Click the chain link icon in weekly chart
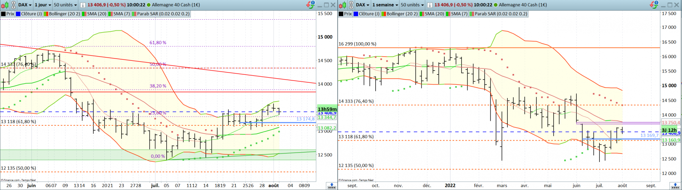The width and height of the screenshot is (682, 190). click(351, 5)
